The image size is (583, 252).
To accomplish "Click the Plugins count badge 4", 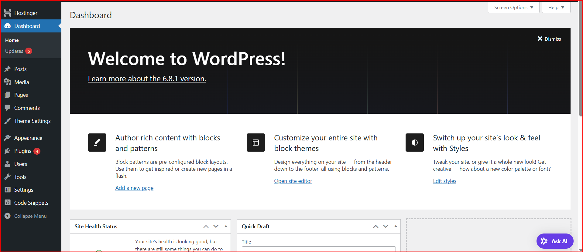I will click(x=37, y=151).
